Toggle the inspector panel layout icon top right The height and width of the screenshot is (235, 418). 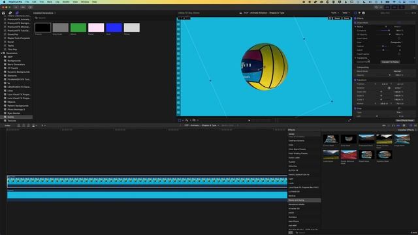pyautogui.click(x=401, y=7)
